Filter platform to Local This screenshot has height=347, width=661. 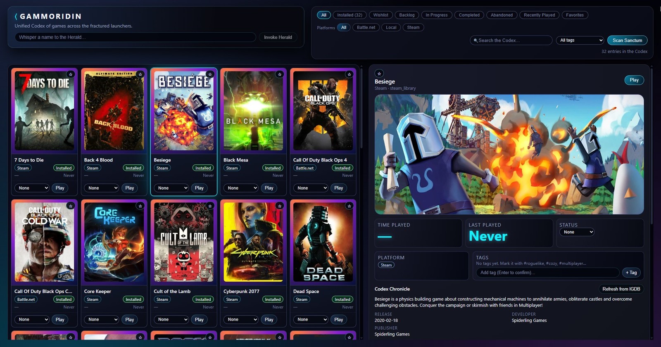391,27
